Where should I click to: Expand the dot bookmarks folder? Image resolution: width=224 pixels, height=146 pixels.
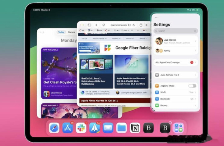tap(117, 30)
